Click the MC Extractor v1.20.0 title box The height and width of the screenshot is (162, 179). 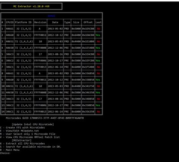[x=31, y=6]
